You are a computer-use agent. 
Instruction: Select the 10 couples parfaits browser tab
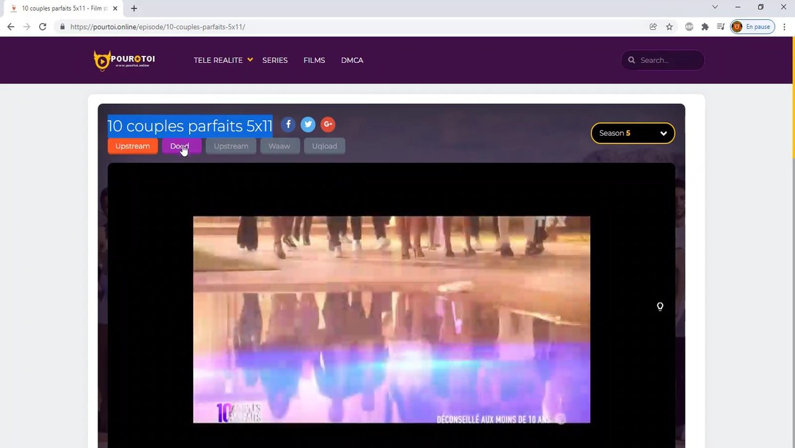pos(63,8)
